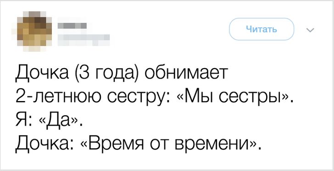Click the quoted reply «Да»
This screenshot has width=334, height=171.
pyautogui.click(x=58, y=121)
